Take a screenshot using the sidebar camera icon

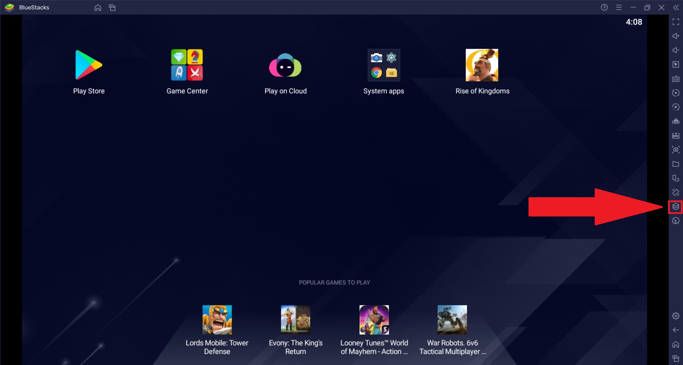[676, 150]
